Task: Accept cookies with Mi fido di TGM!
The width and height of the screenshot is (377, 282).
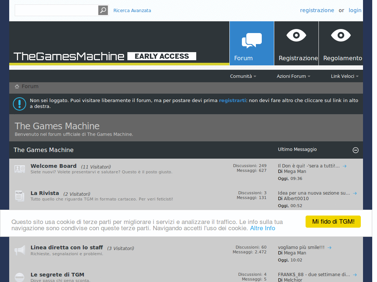Action: click(333, 221)
